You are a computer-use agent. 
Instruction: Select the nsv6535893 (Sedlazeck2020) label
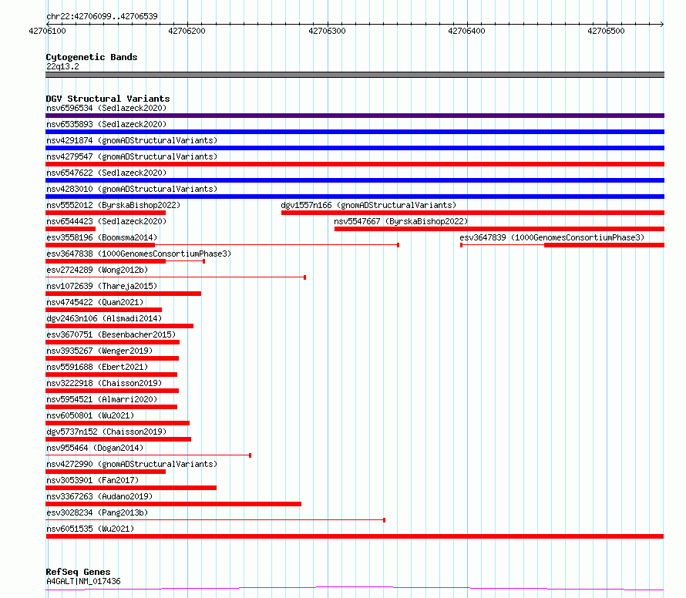click(x=106, y=124)
